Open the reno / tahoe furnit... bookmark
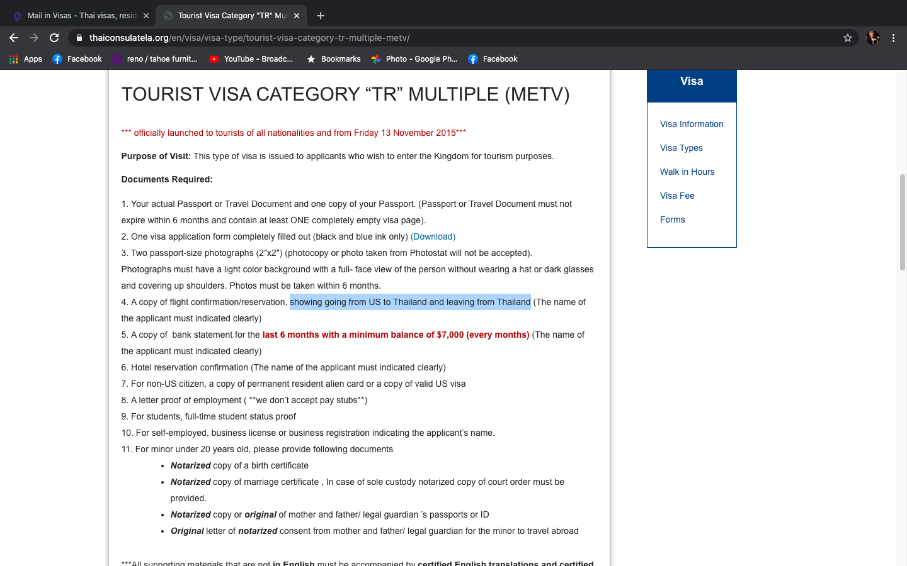 click(154, 59)
